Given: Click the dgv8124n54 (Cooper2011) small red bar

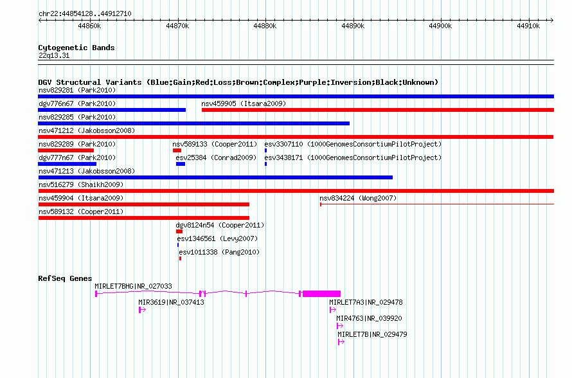Looking at the screenshot, I should (x=179, y=231).
